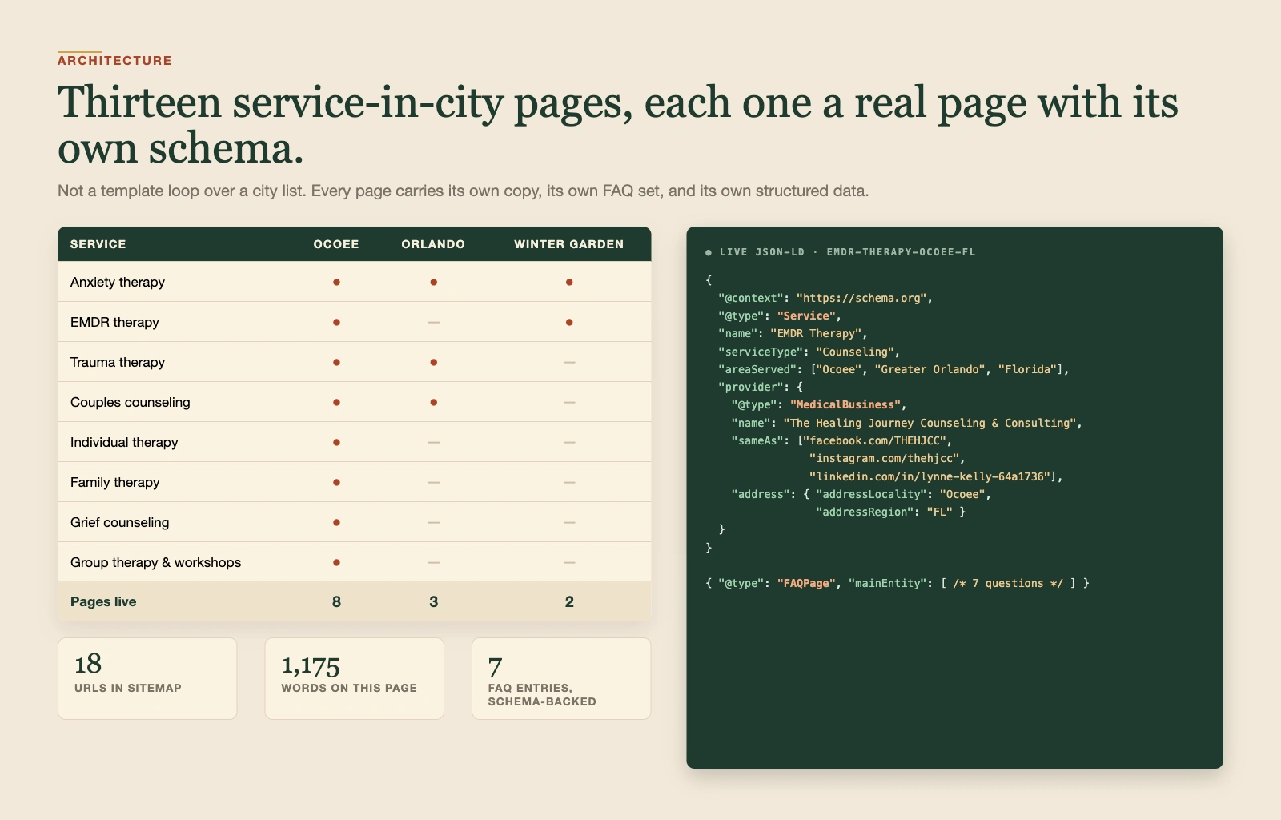1281x820 pixels.
Task: Click the Trauma therapy Ocoee dot
Action: coord(336,362)
